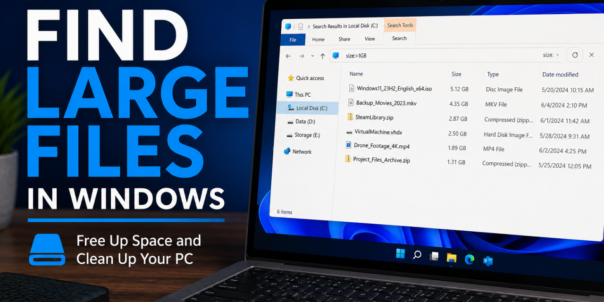The width and height of the screenshot is (604, 302).
Task: Switch to the View ribbon tab
Action: coord(370,39)
